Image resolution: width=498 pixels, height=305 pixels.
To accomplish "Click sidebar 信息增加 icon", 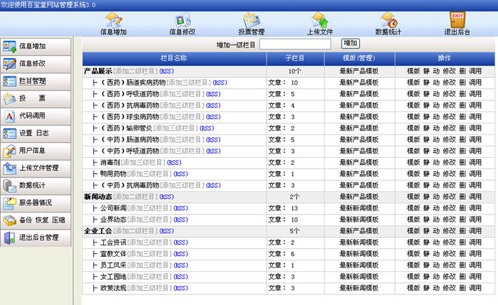I will pyautogui.click(x=10, y=46).
